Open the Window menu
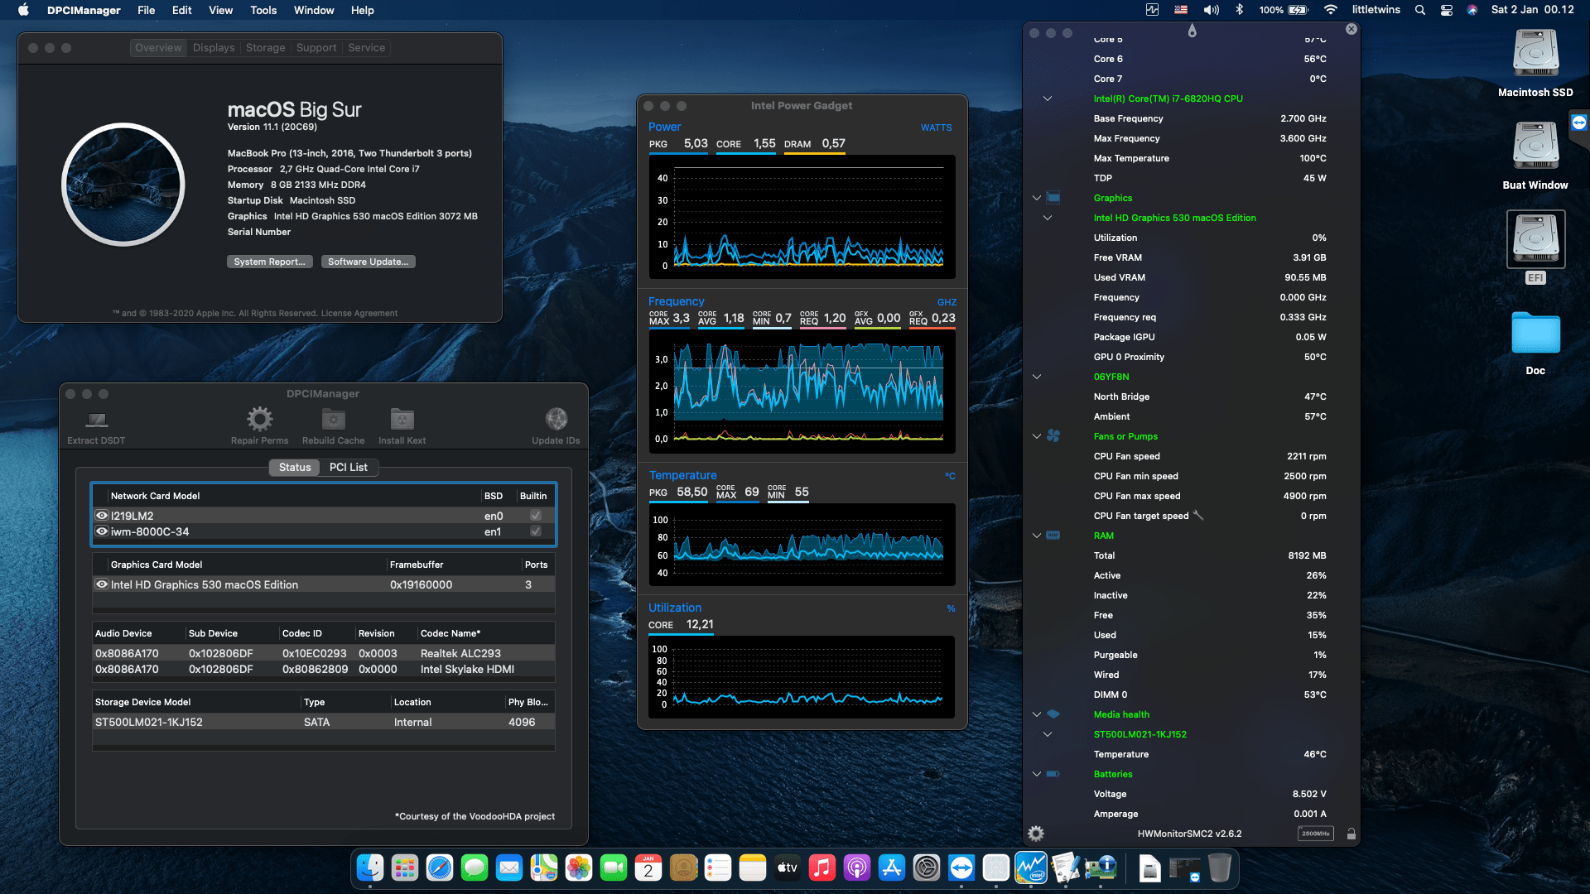This screenshot has width=1590, height=894. pos(314,10)
